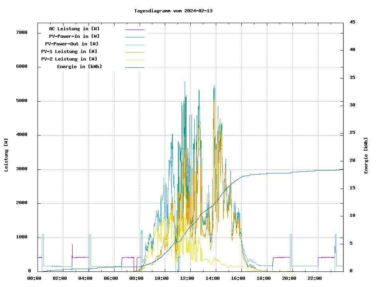Pick the PV-1 Leistung legend label
383x287 pixels.
(x=69, y=51)
